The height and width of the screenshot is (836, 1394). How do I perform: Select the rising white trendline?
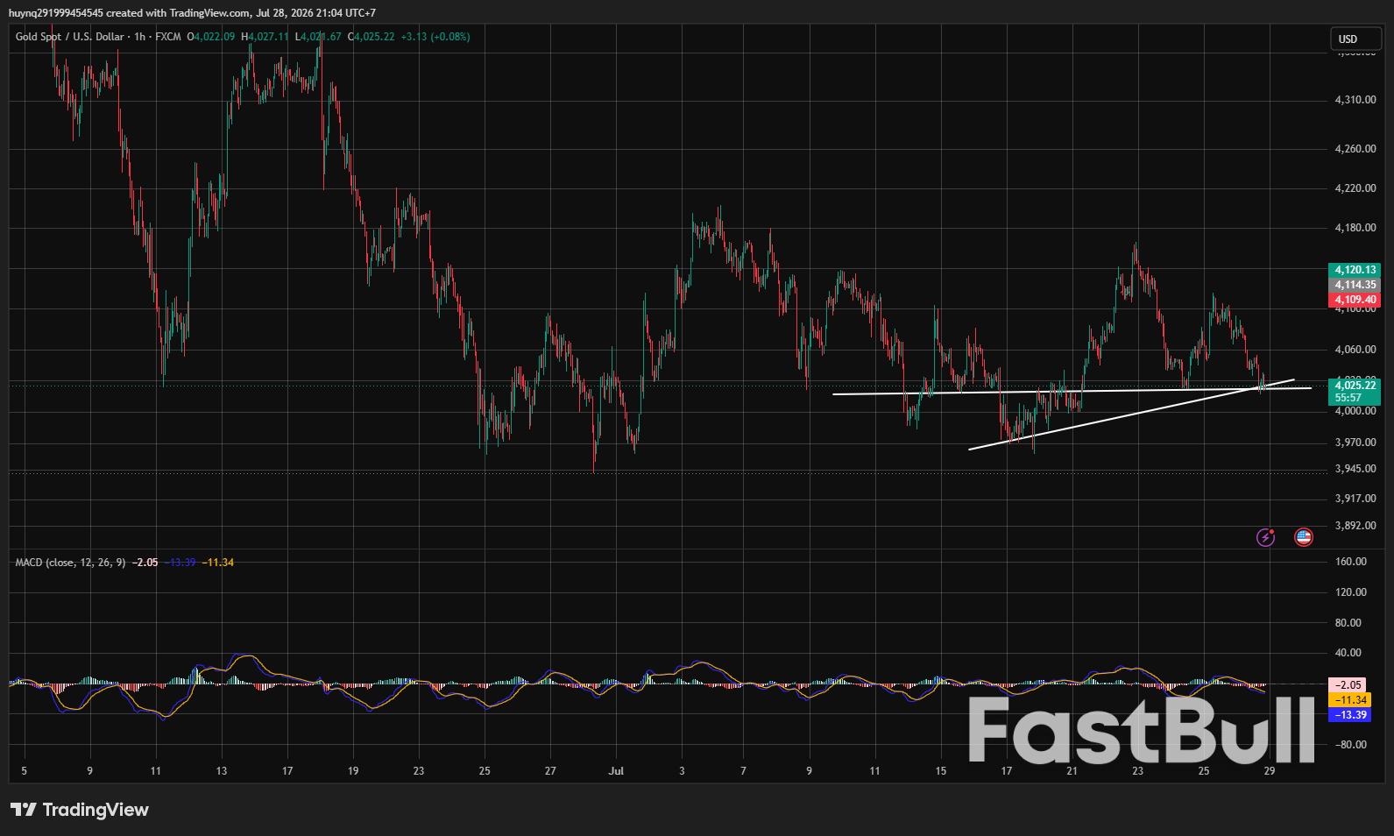1130,414
